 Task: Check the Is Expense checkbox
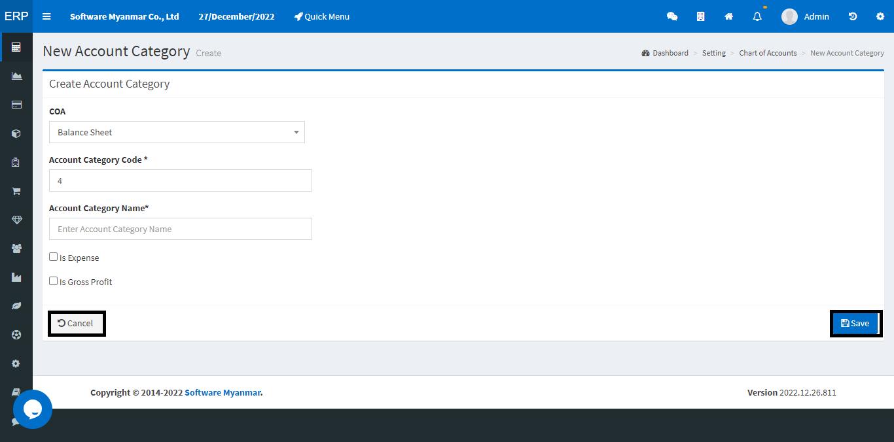tap(54, 257)
